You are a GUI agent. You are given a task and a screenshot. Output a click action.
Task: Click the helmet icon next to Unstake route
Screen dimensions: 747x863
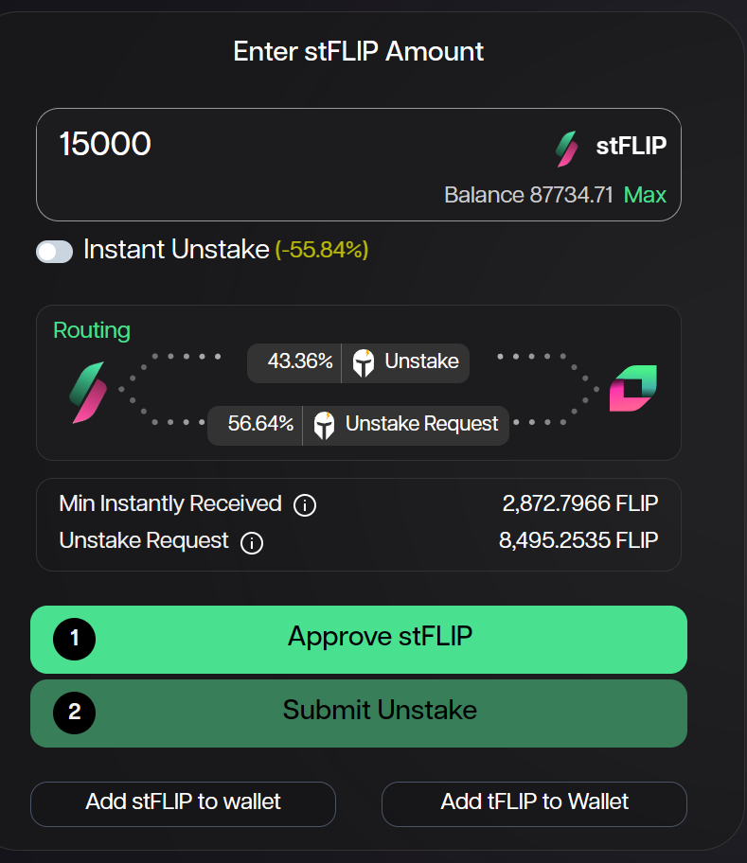pos(364,362)
